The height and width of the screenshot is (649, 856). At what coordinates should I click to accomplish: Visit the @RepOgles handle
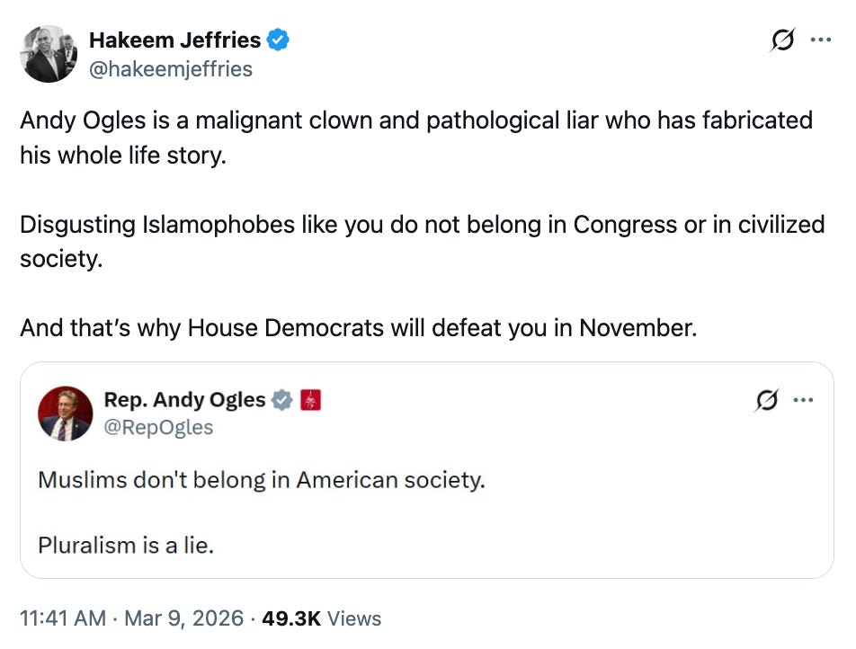(x=159, y=427)
